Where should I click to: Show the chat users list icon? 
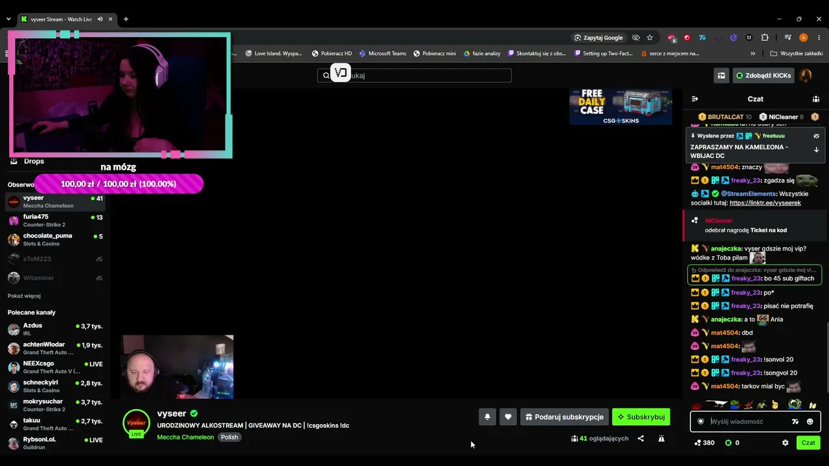coord(816,99)
